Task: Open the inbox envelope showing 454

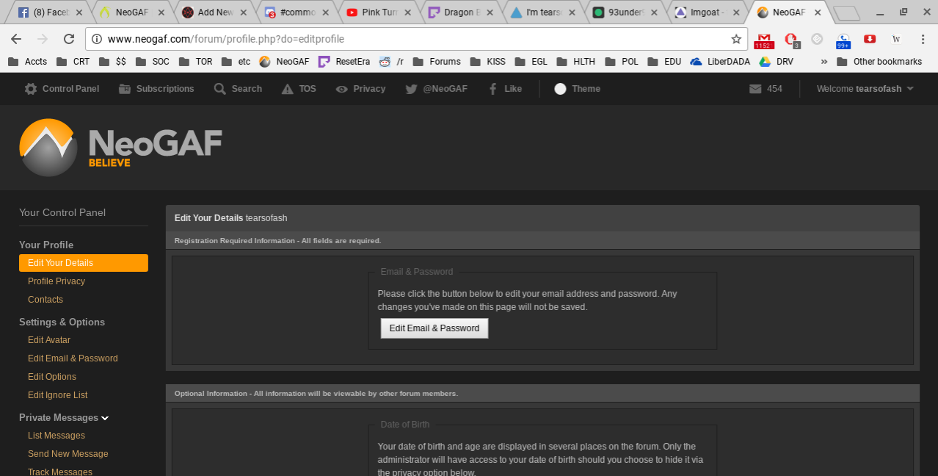Action: pyautogui.click(x=766, y=89)
